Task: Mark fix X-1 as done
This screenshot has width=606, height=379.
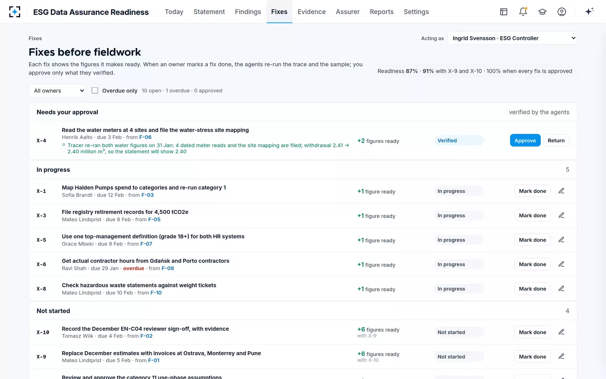Action: pyautogui.click(x=532, y=191)
